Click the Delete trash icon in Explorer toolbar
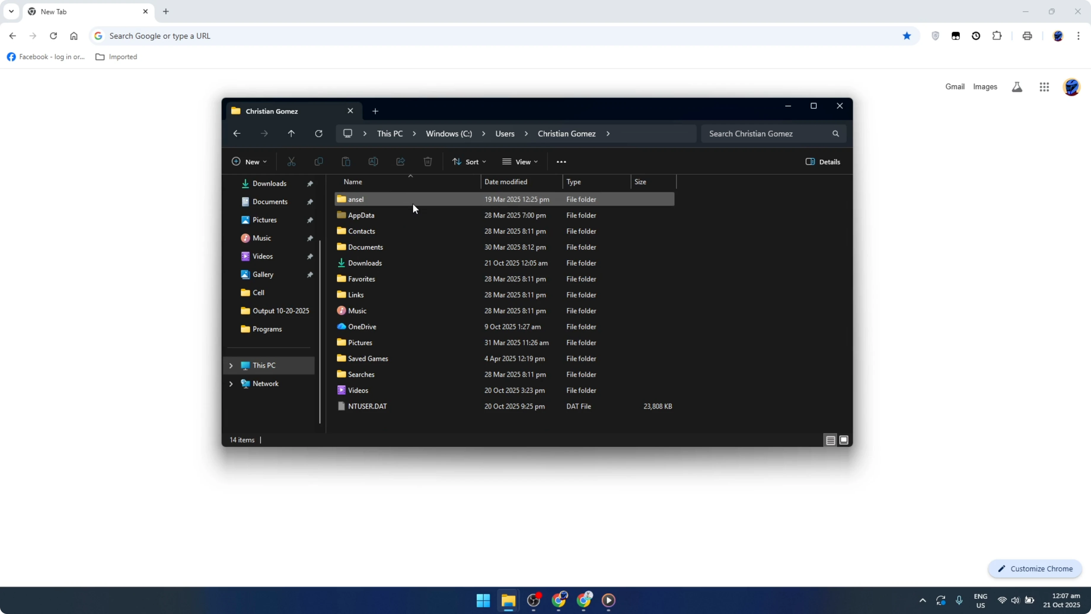Image resolution: width=1091 pixels, height=614 pixels. tap(428, 161)
